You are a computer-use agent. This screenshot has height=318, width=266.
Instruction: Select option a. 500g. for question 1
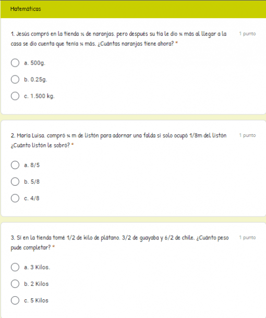[15, 63]
